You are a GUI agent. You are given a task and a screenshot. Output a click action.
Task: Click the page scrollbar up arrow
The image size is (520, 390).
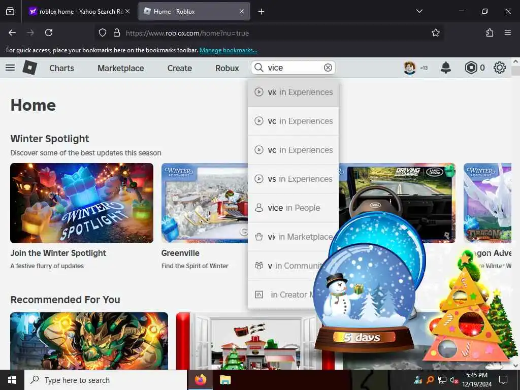515,61
